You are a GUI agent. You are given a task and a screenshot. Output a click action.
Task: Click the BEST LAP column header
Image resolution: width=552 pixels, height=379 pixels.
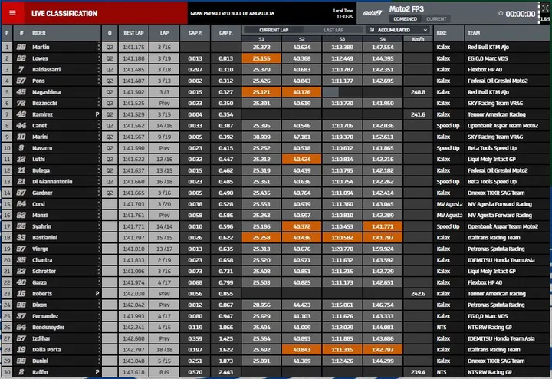coord(133,33)
